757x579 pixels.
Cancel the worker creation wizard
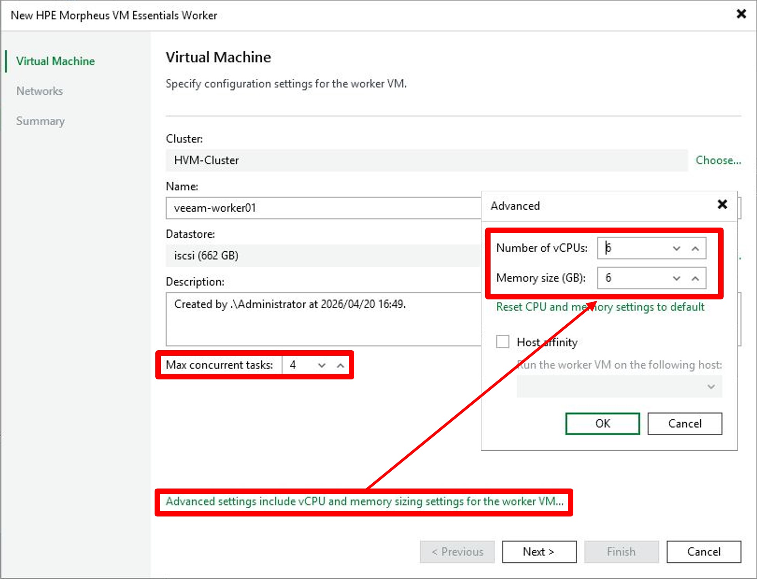(x=704, y=551)
